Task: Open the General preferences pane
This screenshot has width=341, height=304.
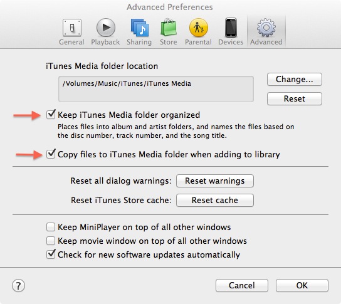Action: coord(71,32)
